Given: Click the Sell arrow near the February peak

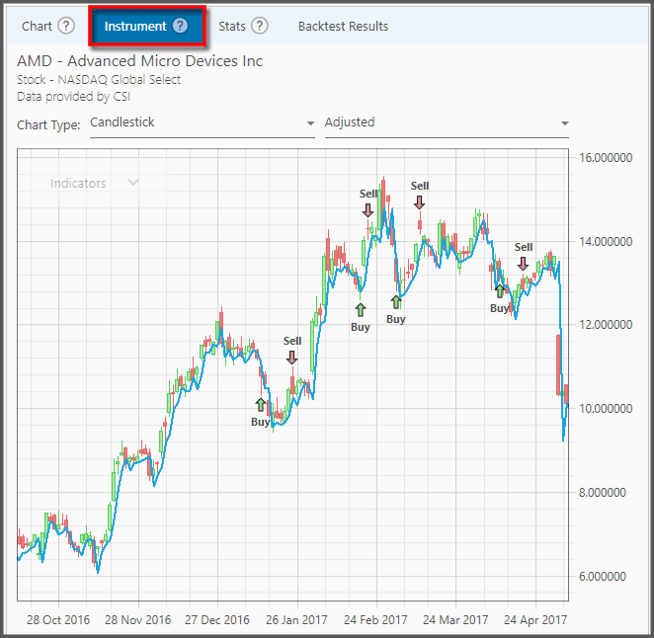Looking at the screenshot, I should click(368, 210).
